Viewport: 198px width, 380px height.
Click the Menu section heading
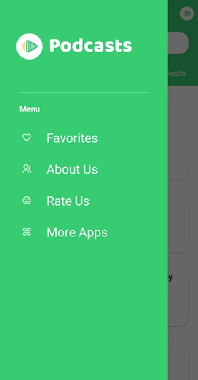[30, 109]
